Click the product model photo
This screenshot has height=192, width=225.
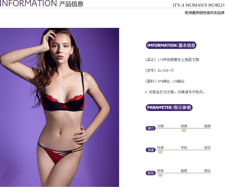pos(59,107)
